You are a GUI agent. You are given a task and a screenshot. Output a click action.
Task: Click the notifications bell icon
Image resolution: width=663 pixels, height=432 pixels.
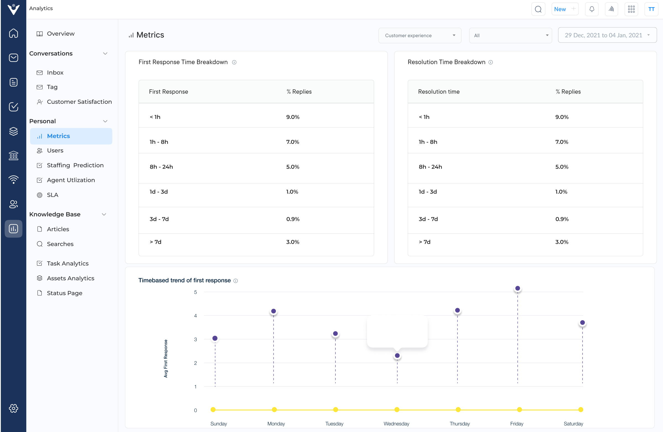point(592,9)
